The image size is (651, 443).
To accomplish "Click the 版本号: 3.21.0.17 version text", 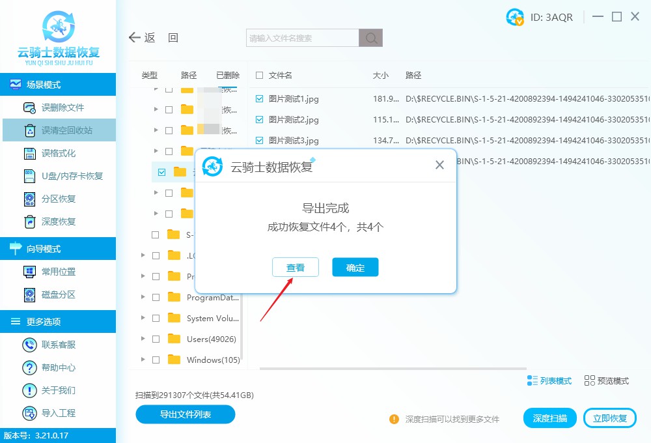I will pyautogui.click(x=36, y=436).
